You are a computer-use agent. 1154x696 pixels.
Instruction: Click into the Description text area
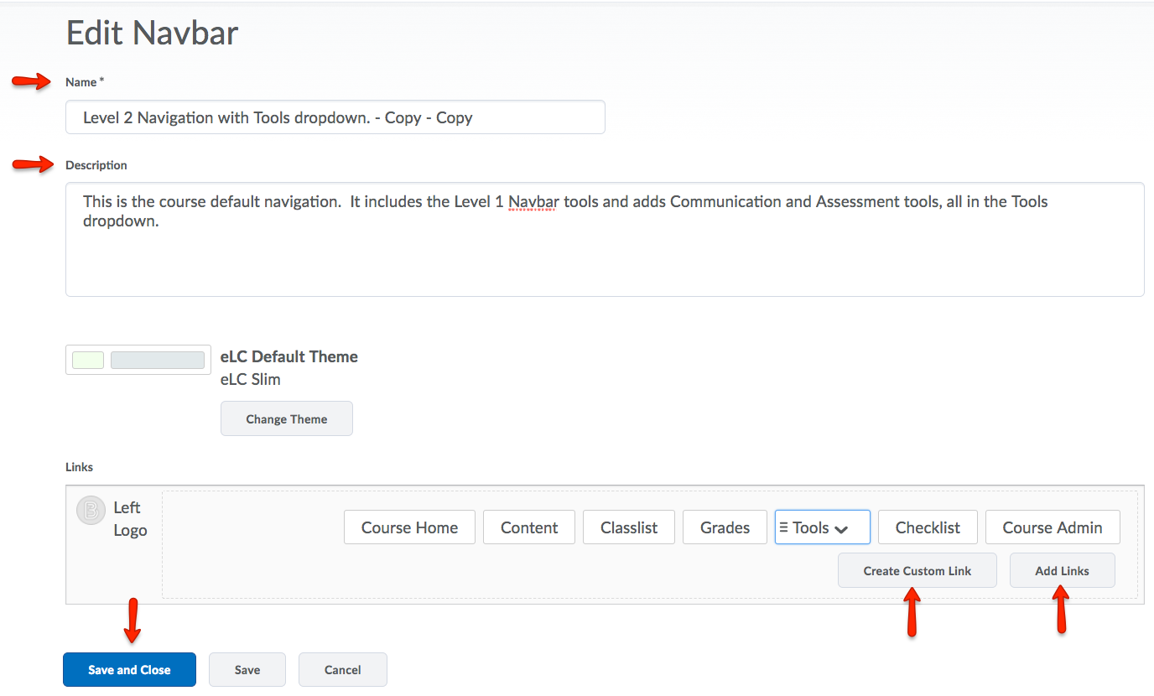pyautogui.click(x=604, y=252)
